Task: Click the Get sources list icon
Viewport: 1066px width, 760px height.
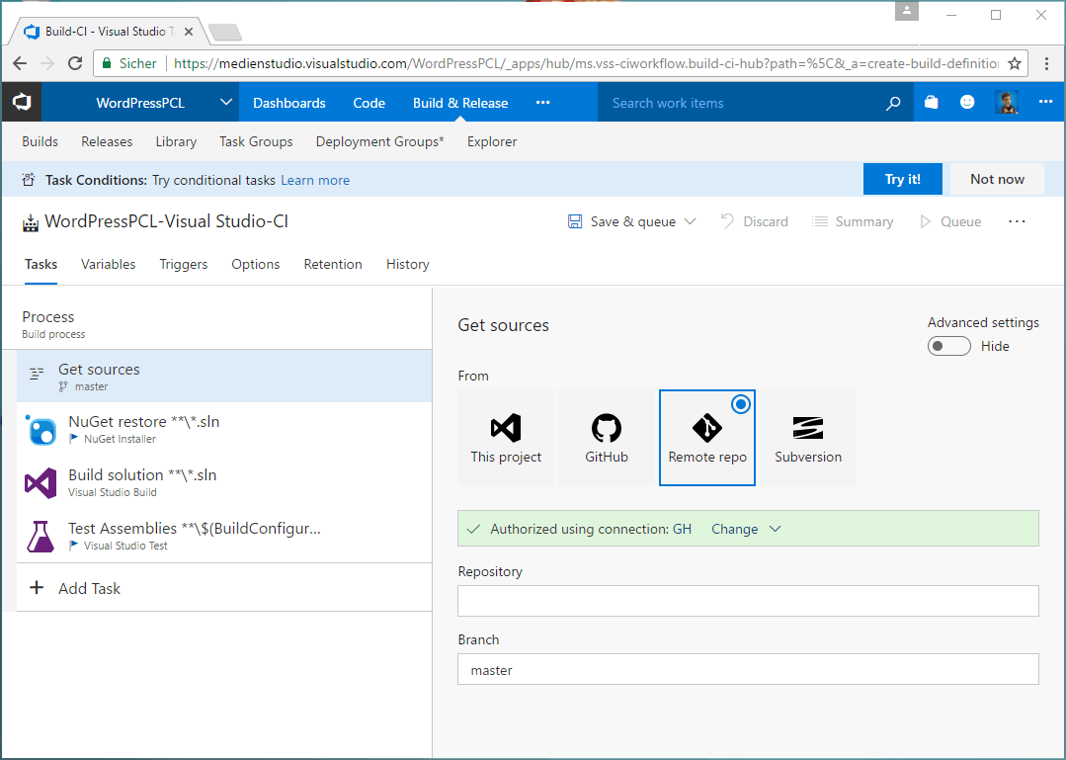Action: pyautogui.click(x=37, y=374)
